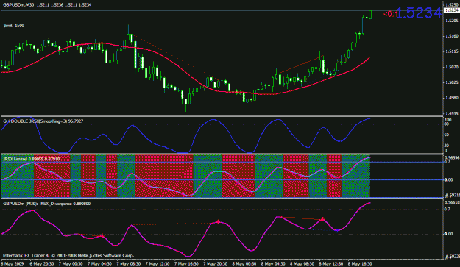The image size is (460, 267).
Task: Click the 7 May 12:30 time label
Action: pos(157,263)
